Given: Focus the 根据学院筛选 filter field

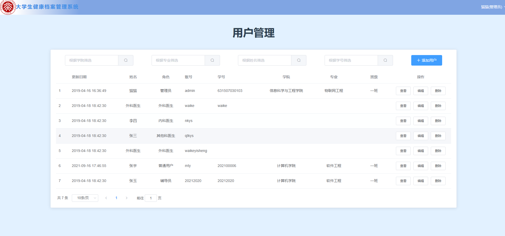Looking at the screenshot, I should pyautogui.click(x=92, y=60).
